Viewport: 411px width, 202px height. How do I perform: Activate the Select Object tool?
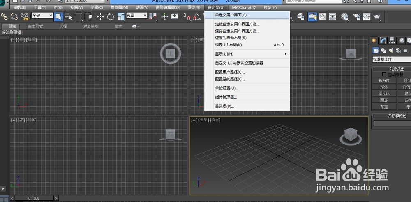58,16
